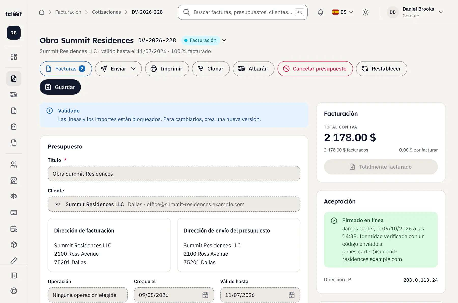Open the delivery truck sidebar icon
Image resolution: width=458 pixels, height=303 pixels.
(x=14, y=95)
